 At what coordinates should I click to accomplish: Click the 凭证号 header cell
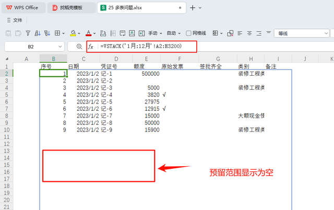click(x=116, y=66)
